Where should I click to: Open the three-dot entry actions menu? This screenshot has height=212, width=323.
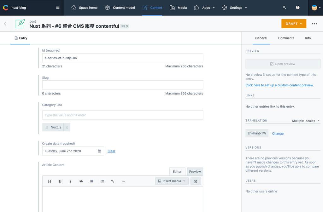(x=314, y=24)
